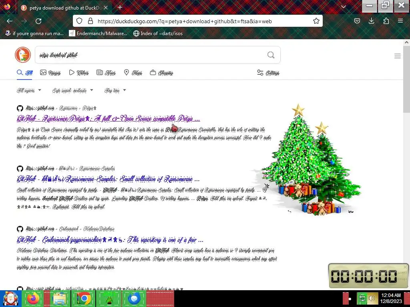The width and height of the screenshot is (410, 307).
Task: Open the Ravissonce/Petya GitHub result
Action: point(108,119)
